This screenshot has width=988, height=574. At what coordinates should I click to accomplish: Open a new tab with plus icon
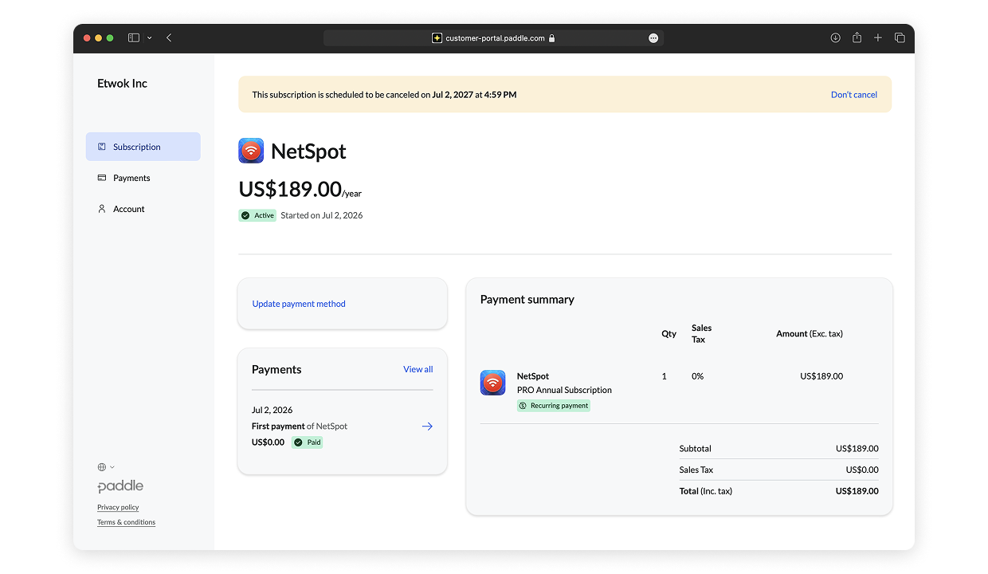[x=878, y=37]
